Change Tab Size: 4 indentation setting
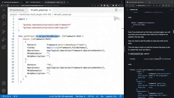 80,96
